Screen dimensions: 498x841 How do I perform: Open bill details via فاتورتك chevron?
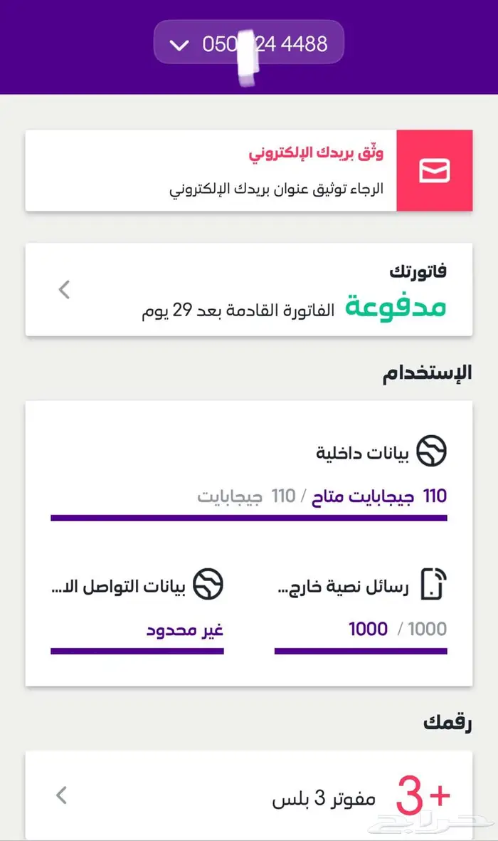(64, 289)
